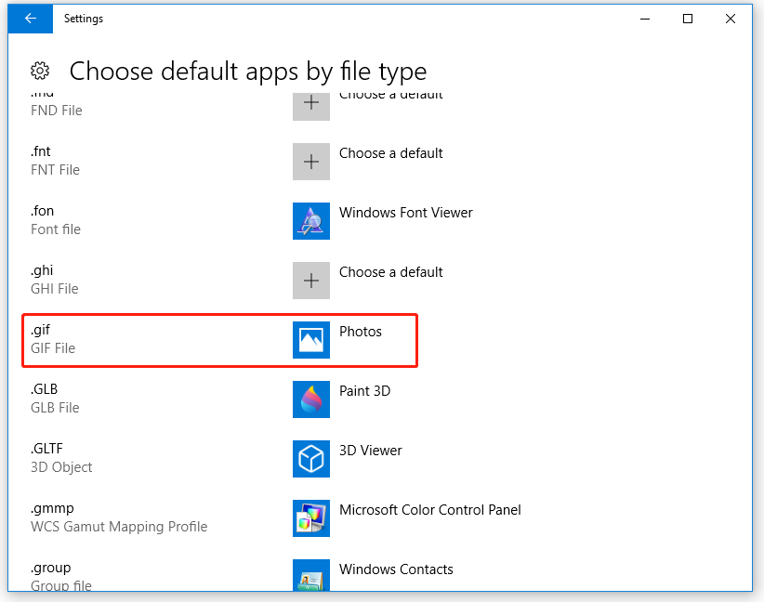This screenshot has height=602, width=764.
Task: Click the Paint 3D icon for .GLB
Action: pyautogui.click(x=310, y=399)
